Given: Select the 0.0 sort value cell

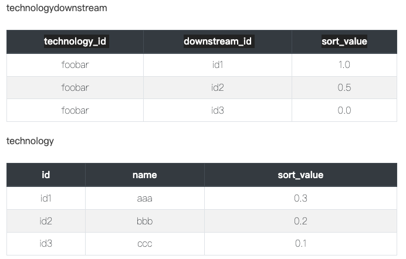Looking at the screenshot, I should (344, 110).
